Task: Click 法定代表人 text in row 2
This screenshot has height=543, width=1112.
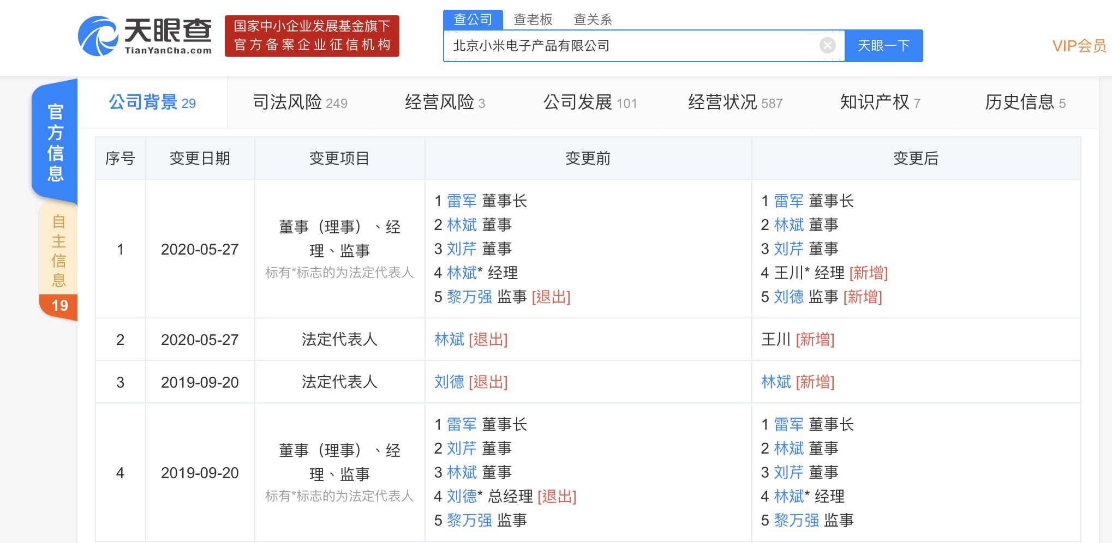Action: [339, 340]
